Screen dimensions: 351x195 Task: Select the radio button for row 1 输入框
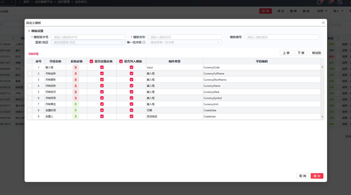point(30,67)
